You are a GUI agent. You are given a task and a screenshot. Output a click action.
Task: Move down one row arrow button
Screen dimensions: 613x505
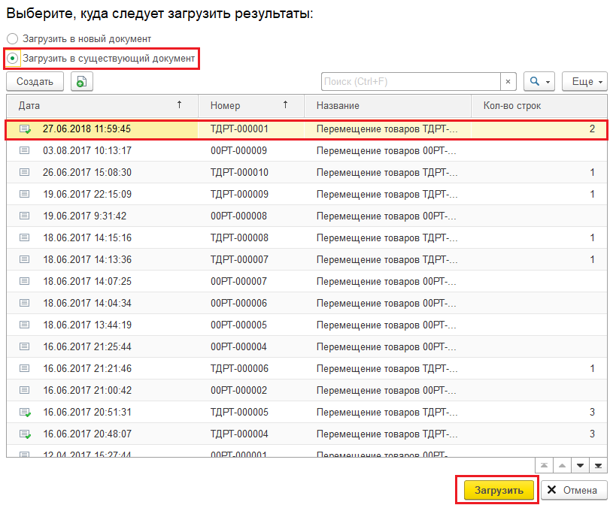(x=580, y=465)
